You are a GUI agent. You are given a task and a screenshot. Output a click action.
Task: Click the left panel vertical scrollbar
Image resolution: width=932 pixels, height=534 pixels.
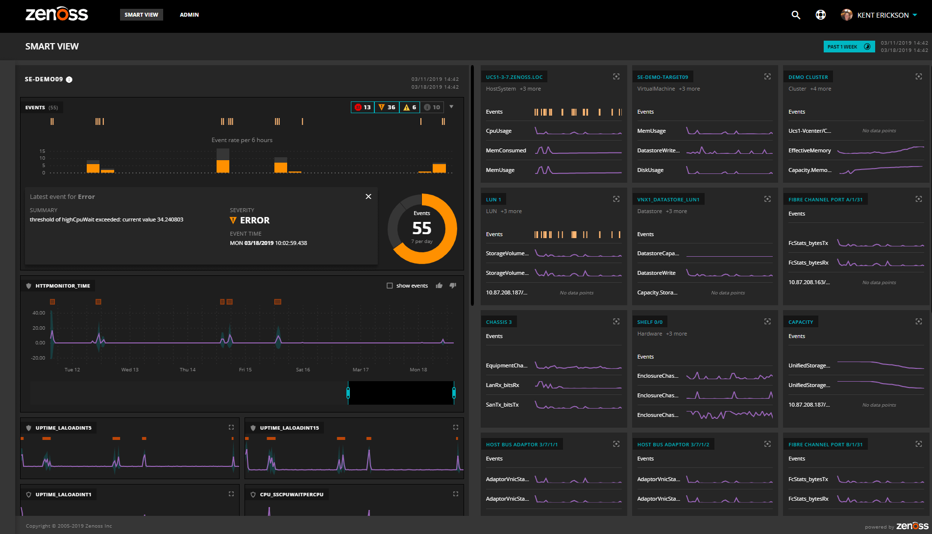472,185
